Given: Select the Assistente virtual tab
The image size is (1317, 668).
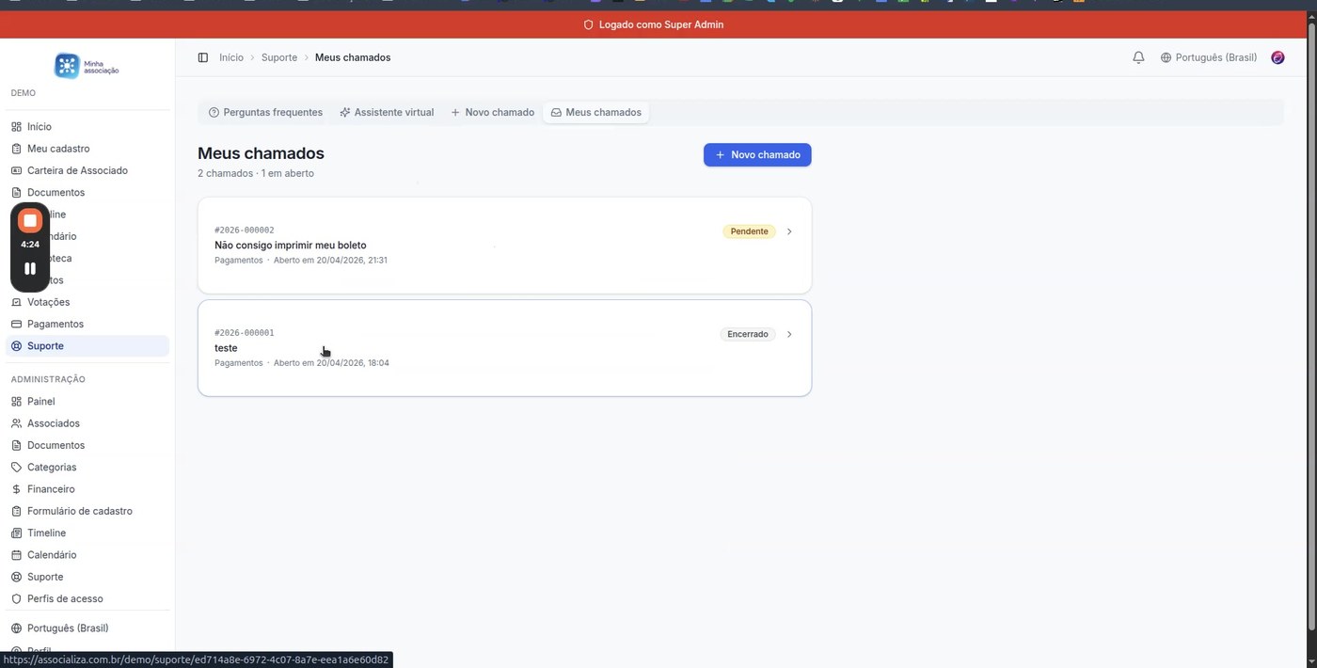Looking at the screenshot, I should coord(386,112).
